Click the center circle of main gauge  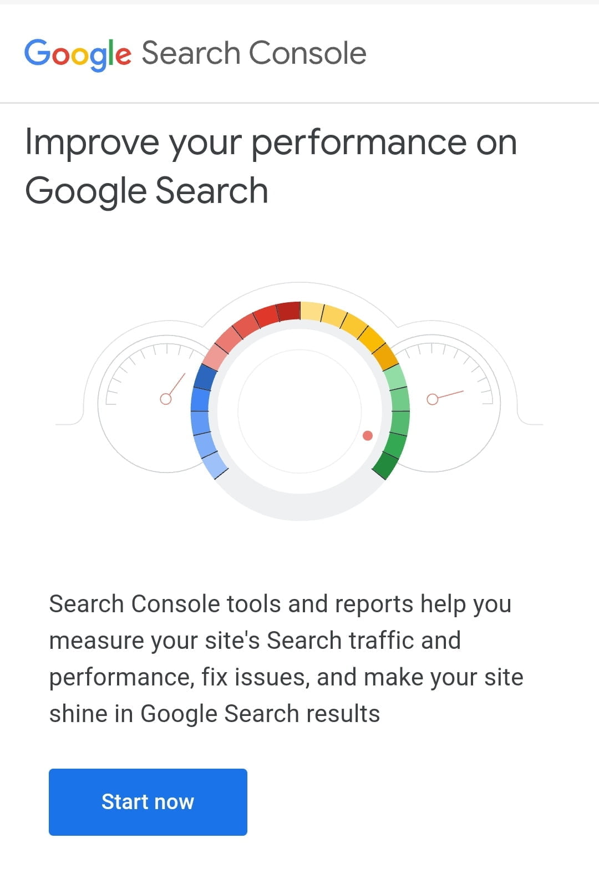pos(299,411)
